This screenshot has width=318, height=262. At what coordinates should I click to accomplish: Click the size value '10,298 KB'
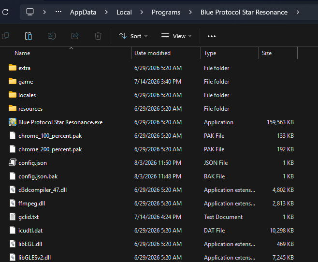click(x=281, y=231)
